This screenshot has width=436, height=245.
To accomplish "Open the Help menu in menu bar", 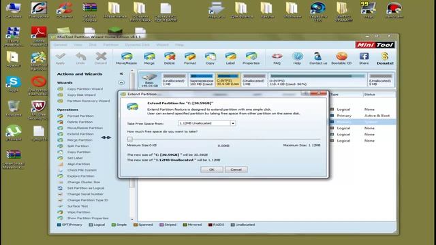I will point(179,45).
